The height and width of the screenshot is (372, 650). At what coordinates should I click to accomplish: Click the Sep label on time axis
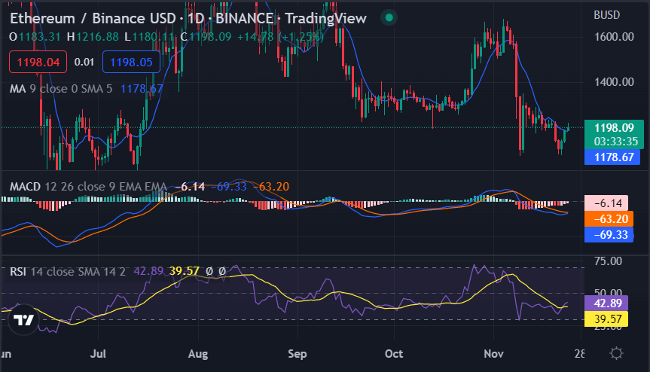(298, 354)
